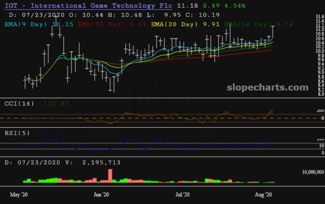Image resolution: width=325 pixels, height=204 pixels.
Task: Click the CCI dashed zero line
Action: (159, 118)
